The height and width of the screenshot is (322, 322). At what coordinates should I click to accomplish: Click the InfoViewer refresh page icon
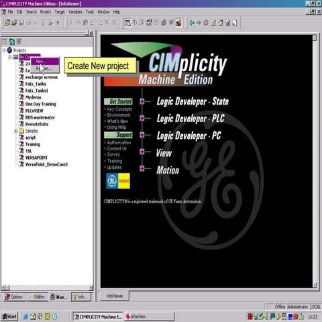213,23
